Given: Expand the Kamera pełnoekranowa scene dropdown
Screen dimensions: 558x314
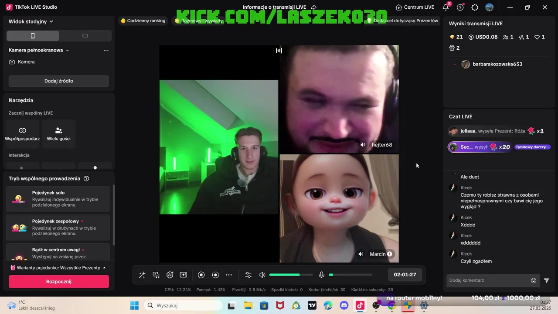Looking at the screenshot, I should point(39,50).
